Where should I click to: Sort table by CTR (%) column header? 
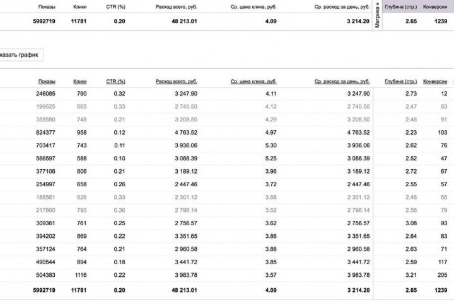(x=115, y=82)
